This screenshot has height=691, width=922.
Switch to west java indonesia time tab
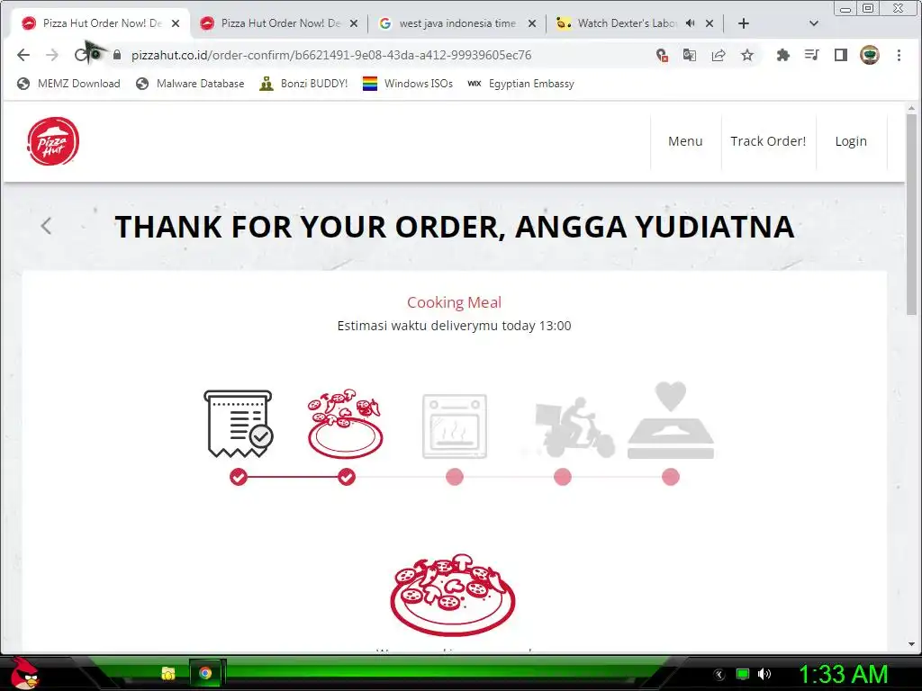(x=456, y=23)
